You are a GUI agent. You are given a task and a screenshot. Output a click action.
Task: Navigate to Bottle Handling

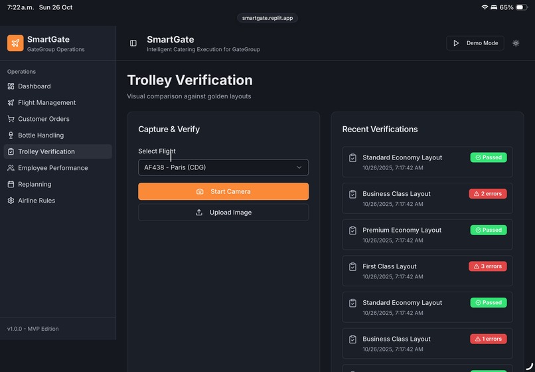(58, 136)
